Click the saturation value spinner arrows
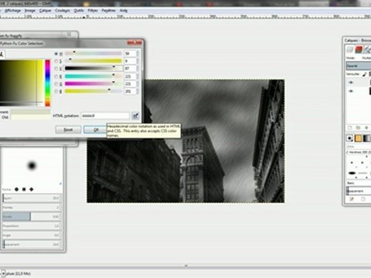Image resolution: width=371 pixels, height=278 pixels. click(138, 61)
